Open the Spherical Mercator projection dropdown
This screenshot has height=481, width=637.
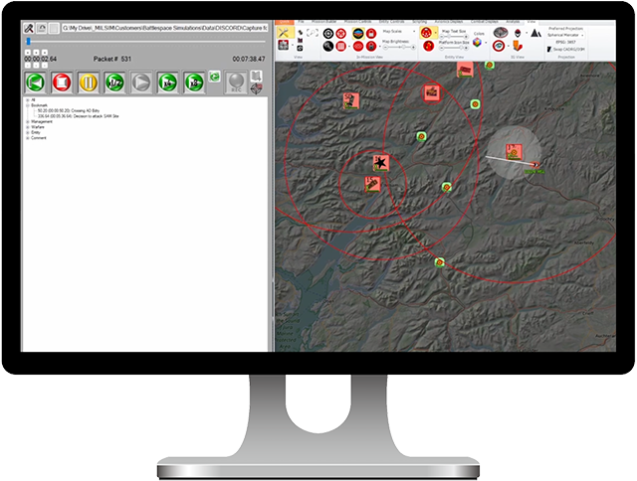[x=565, y=36]
